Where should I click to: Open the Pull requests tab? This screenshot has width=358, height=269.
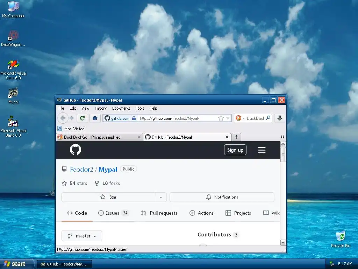click(x=159, y=213)
